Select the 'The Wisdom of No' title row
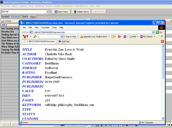Screen dimensions: 172x128 (x=10, y=44)
